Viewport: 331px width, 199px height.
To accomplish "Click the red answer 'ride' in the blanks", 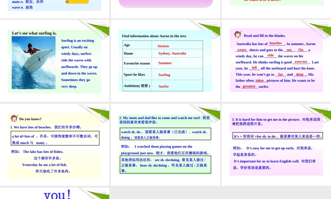I will pos(271,55).
